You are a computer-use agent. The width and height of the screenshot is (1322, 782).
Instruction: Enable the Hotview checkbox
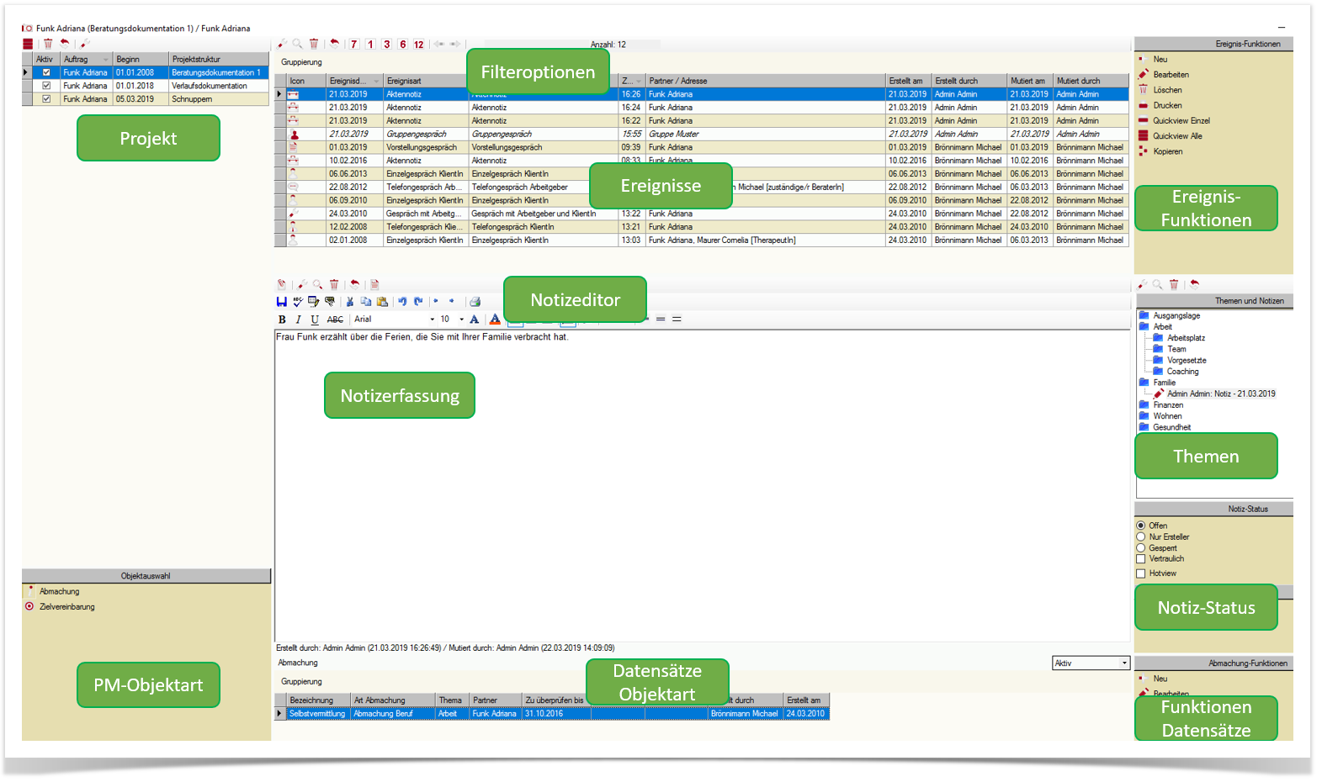1141,573
